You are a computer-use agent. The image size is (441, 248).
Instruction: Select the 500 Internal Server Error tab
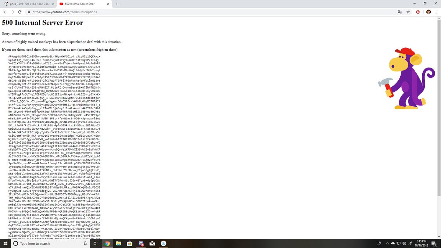pyautogui.click(x=84, y=4)
